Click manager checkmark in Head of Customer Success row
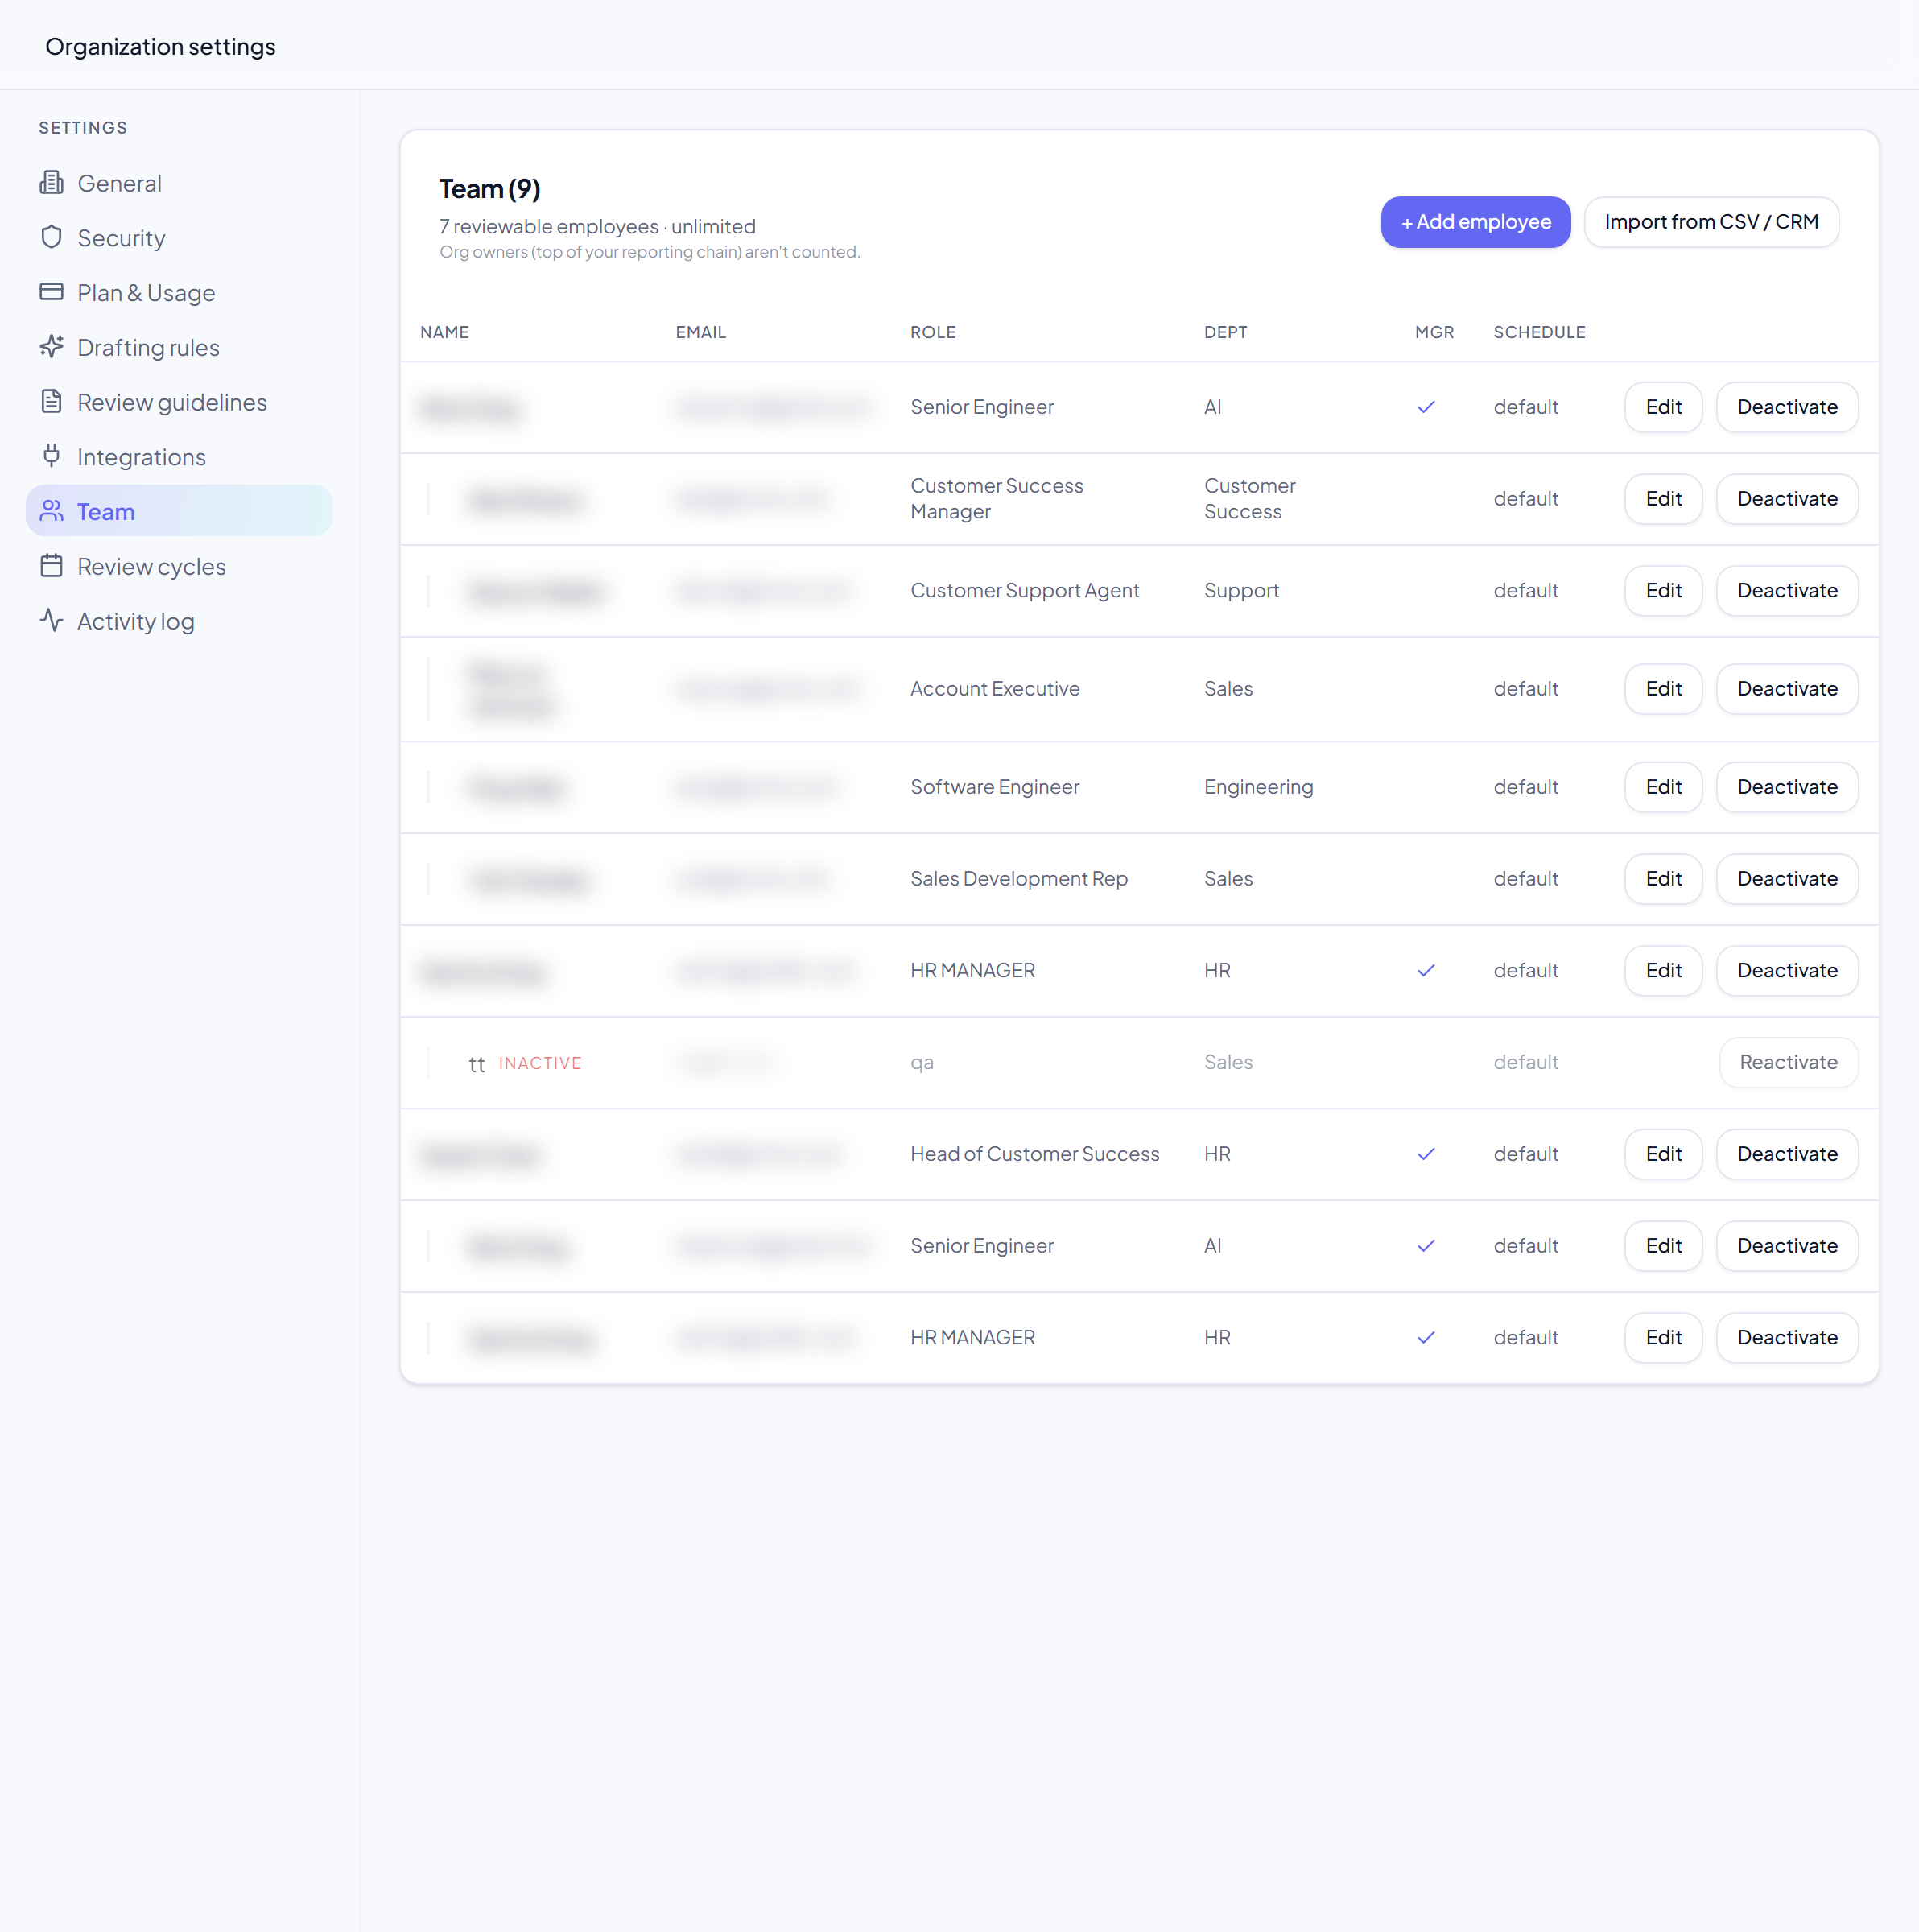 (1426, 1154)
